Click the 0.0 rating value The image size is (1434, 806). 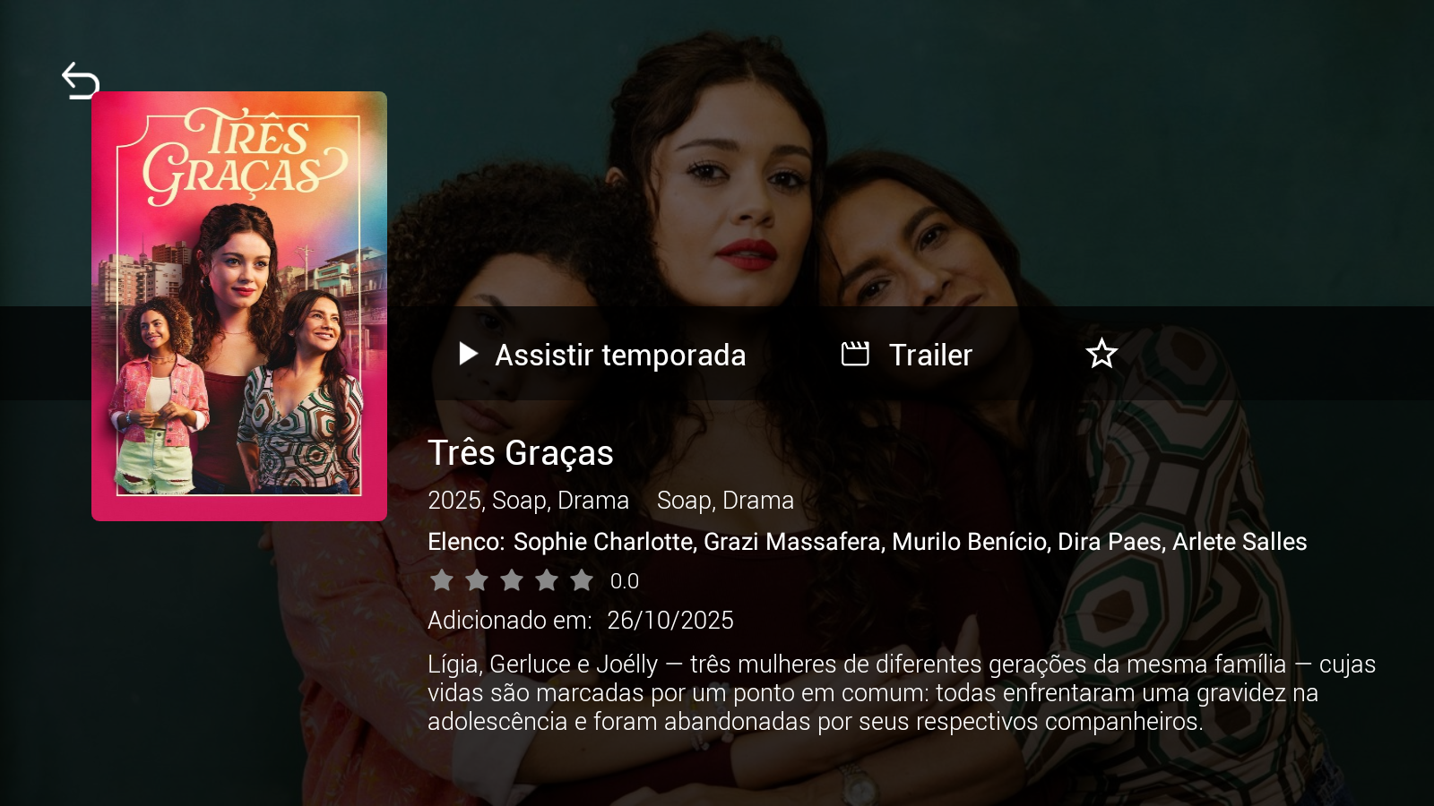[x=625, y=581]
